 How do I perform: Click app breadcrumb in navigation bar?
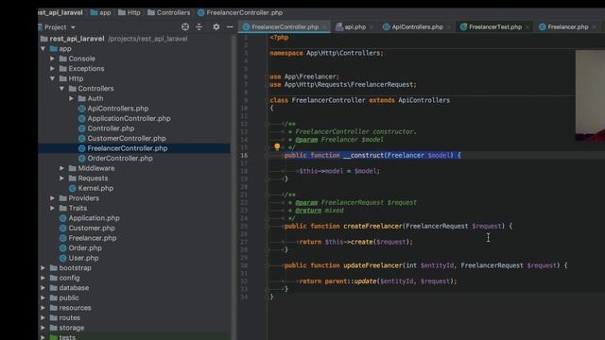101,12
